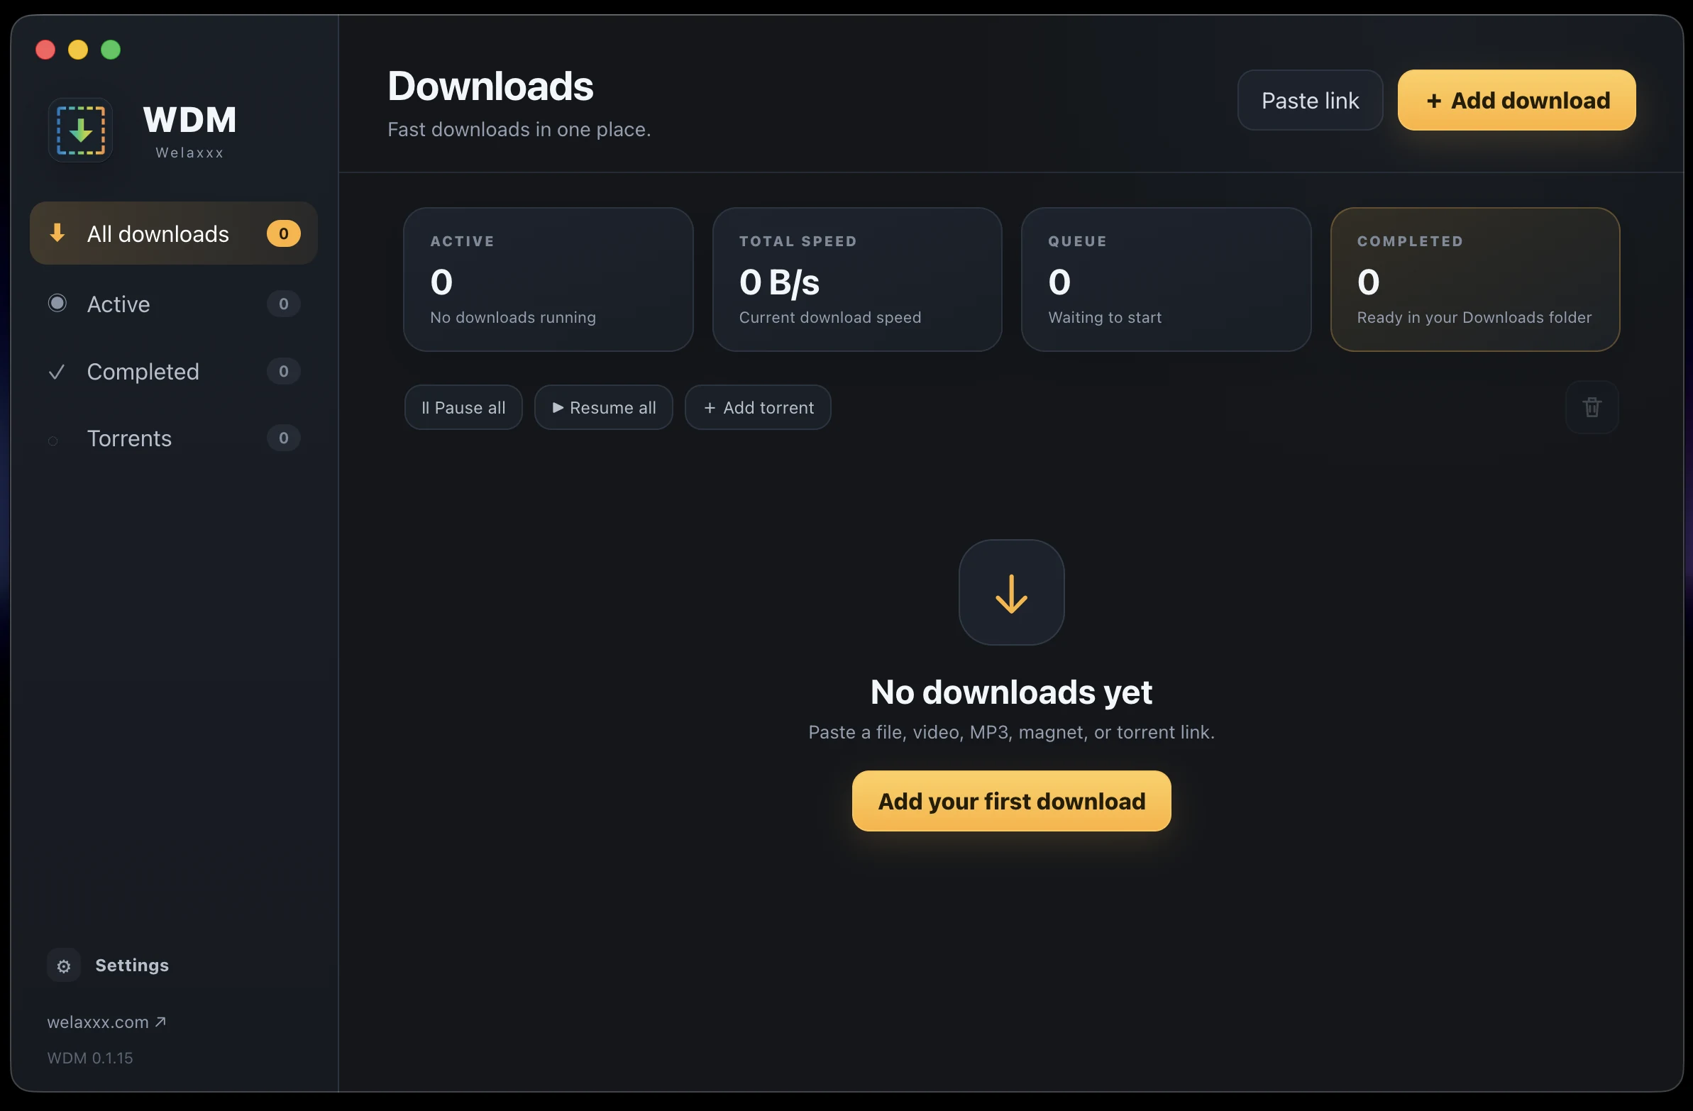Click the Total Speed stats card
This screenshot has height=1111, width=1693.
[x=857, y=280]
